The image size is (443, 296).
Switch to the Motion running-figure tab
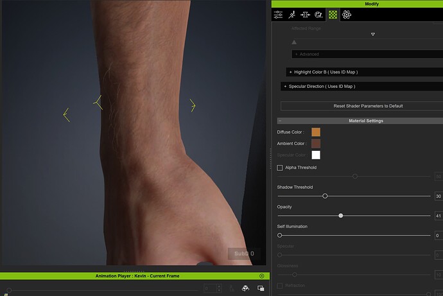(x=291, y=15)
